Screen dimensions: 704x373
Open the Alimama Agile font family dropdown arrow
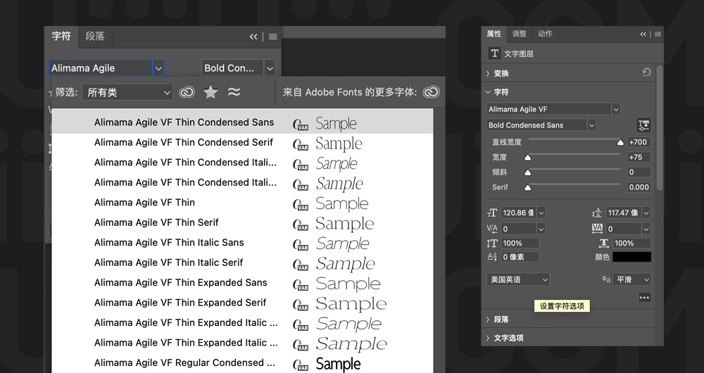(x=158, y=68)
